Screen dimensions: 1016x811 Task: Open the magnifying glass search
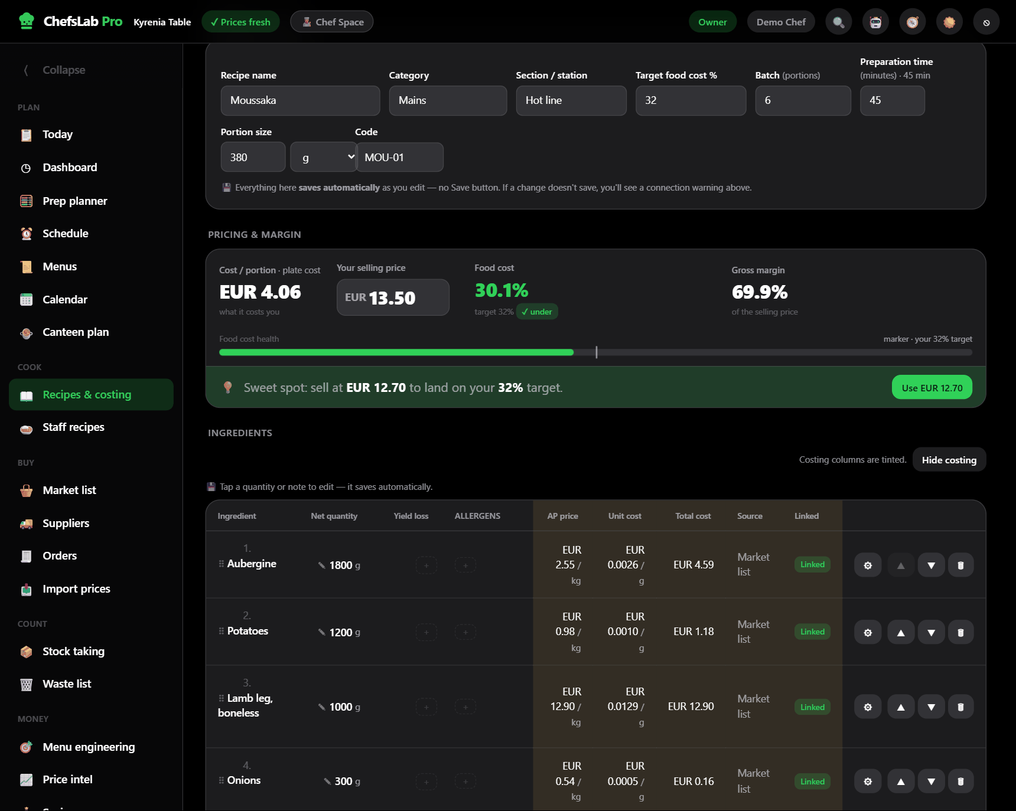point(838,22)
